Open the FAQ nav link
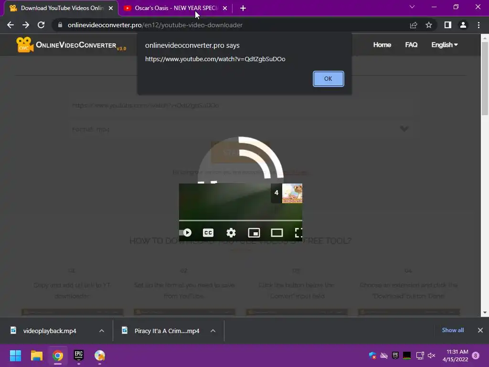 (411, 45)
